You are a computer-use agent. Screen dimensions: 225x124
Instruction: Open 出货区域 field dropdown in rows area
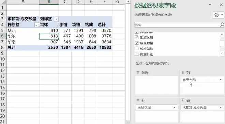pos(174,107)
